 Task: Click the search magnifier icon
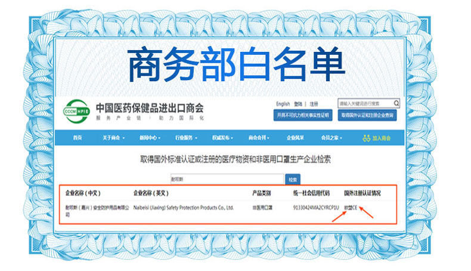click(397, 103)
